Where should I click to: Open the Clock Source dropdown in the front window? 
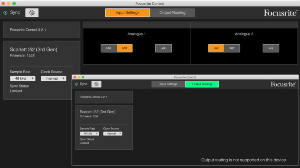pos(113,133)
